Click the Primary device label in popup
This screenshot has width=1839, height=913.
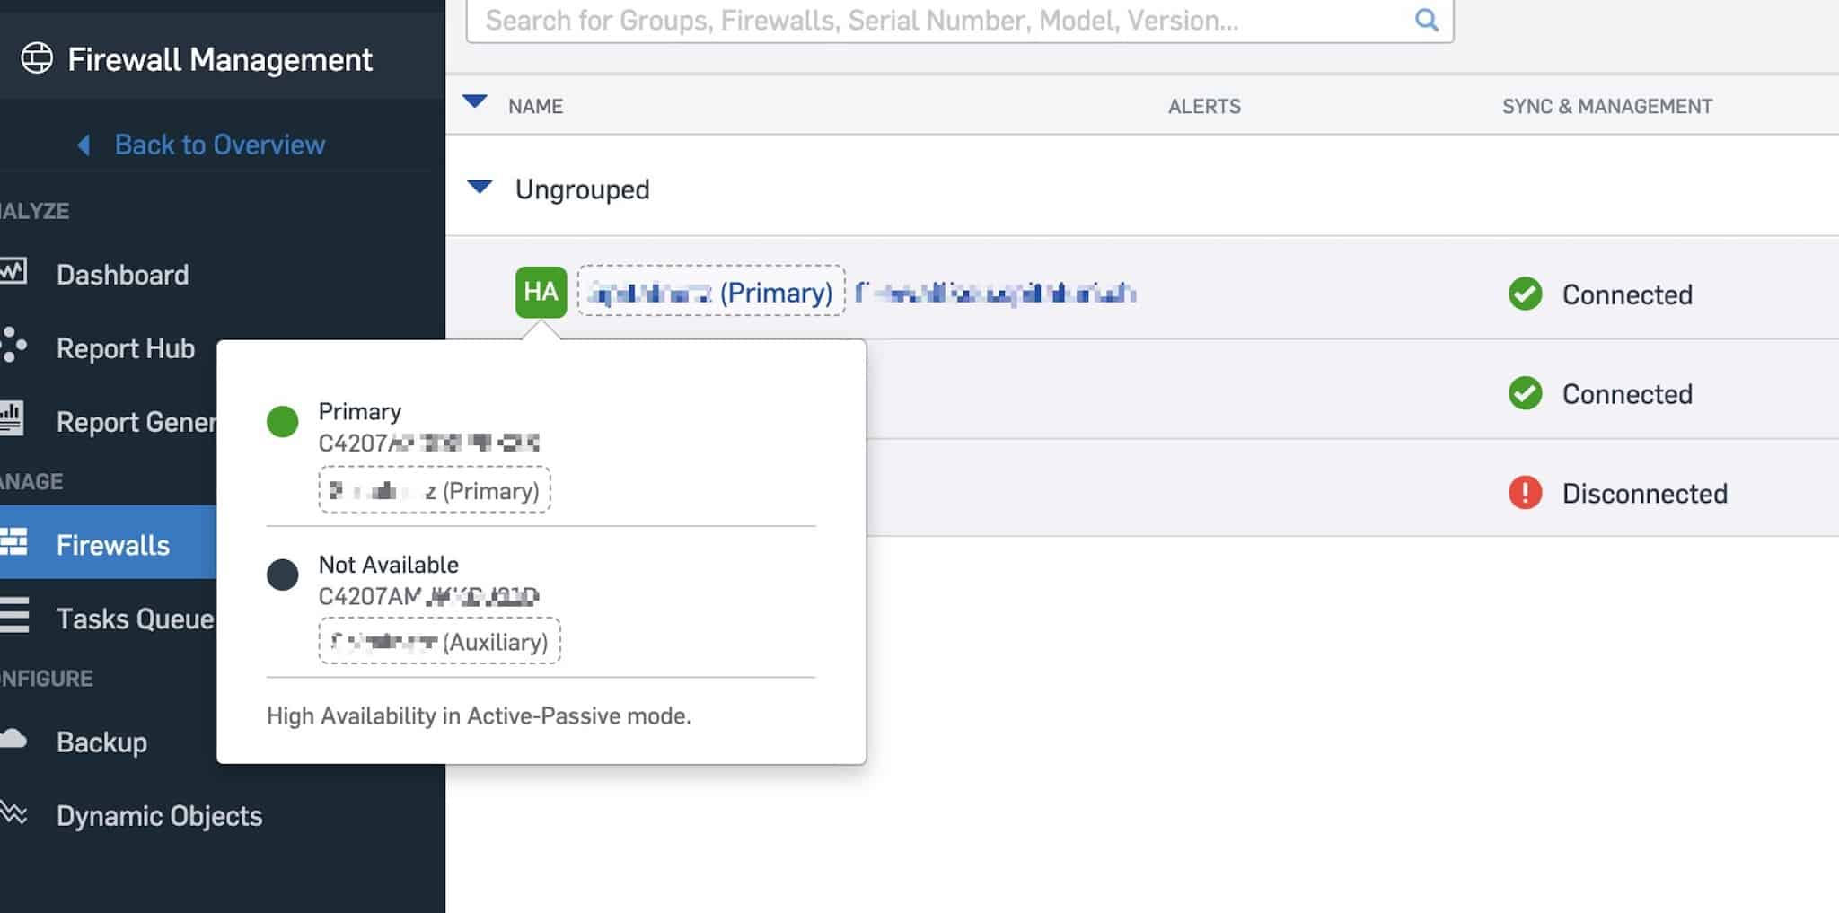click(x=435, y=490)
